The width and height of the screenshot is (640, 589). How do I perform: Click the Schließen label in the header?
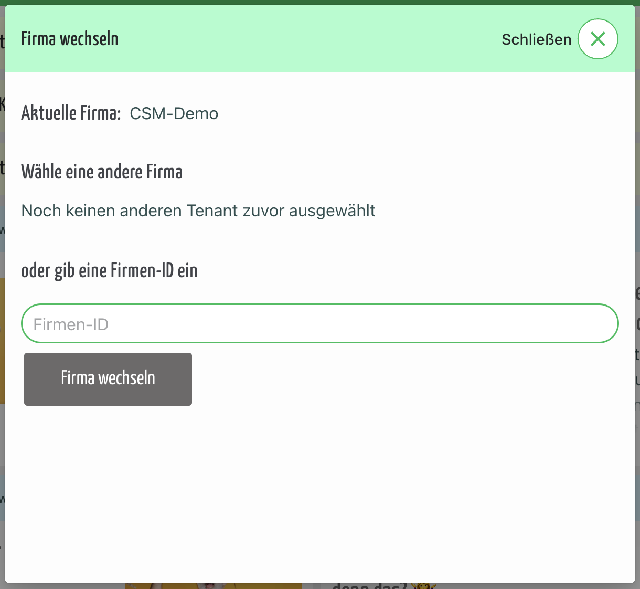[536, 39]
